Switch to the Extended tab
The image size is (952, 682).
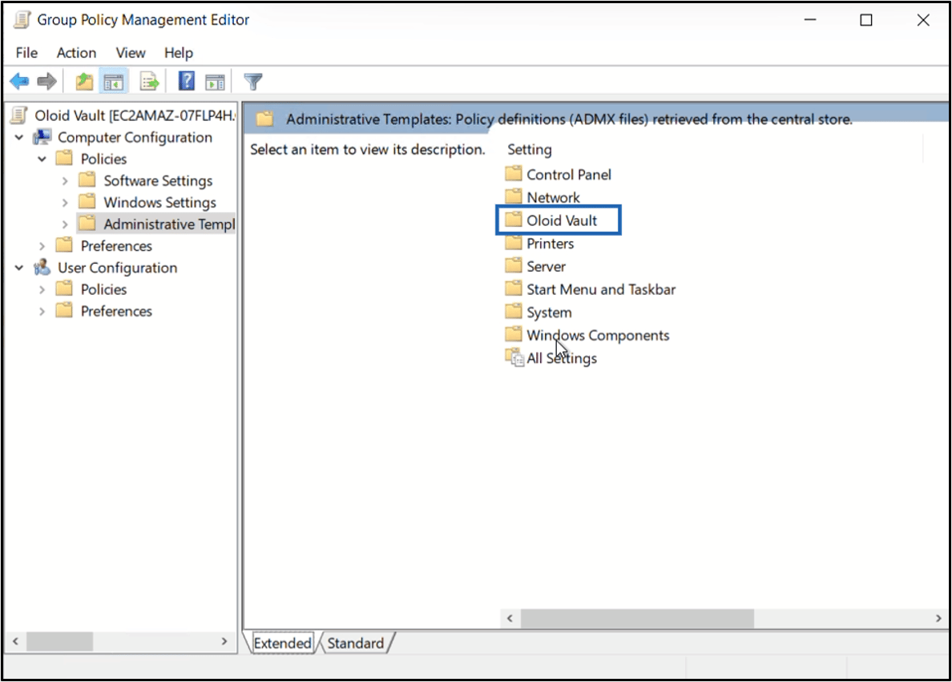(282, 644)
